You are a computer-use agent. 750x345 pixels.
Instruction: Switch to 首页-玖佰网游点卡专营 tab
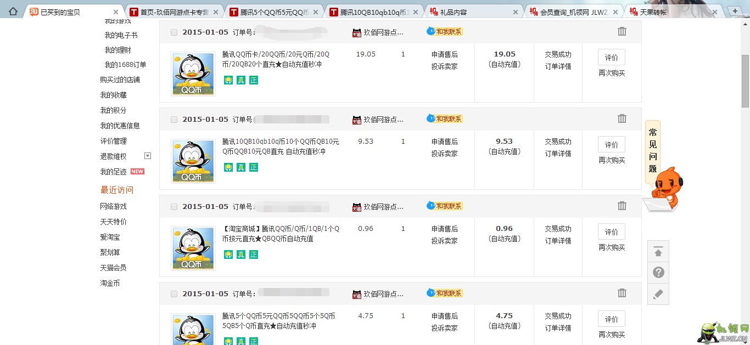click(x=175, y=12)
